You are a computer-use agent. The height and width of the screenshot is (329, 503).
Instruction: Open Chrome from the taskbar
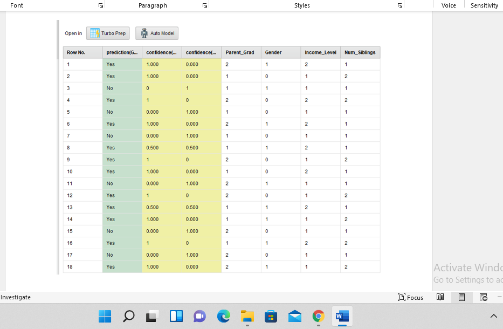pos(318,317)
